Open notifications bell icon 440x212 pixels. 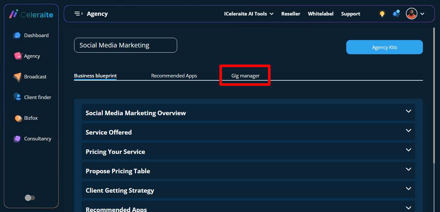[396, 14]
